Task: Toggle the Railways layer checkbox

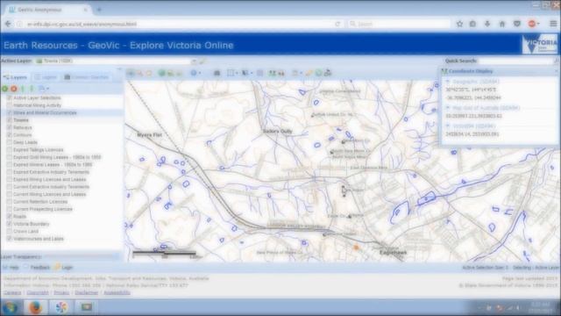Action: [x=10, y=127]
